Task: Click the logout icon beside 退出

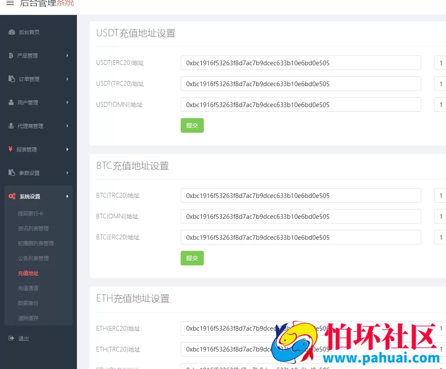Action: [x=12, y=338]
